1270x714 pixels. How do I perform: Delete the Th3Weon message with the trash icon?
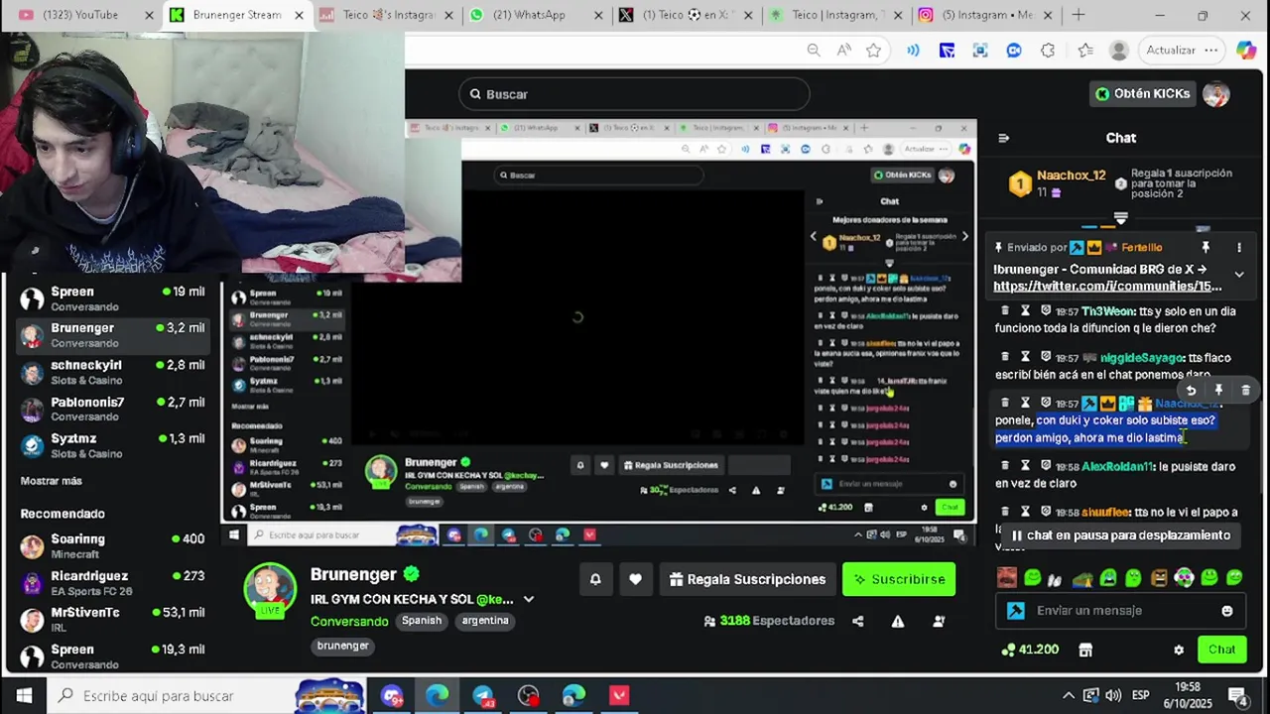pos(1004,310)
